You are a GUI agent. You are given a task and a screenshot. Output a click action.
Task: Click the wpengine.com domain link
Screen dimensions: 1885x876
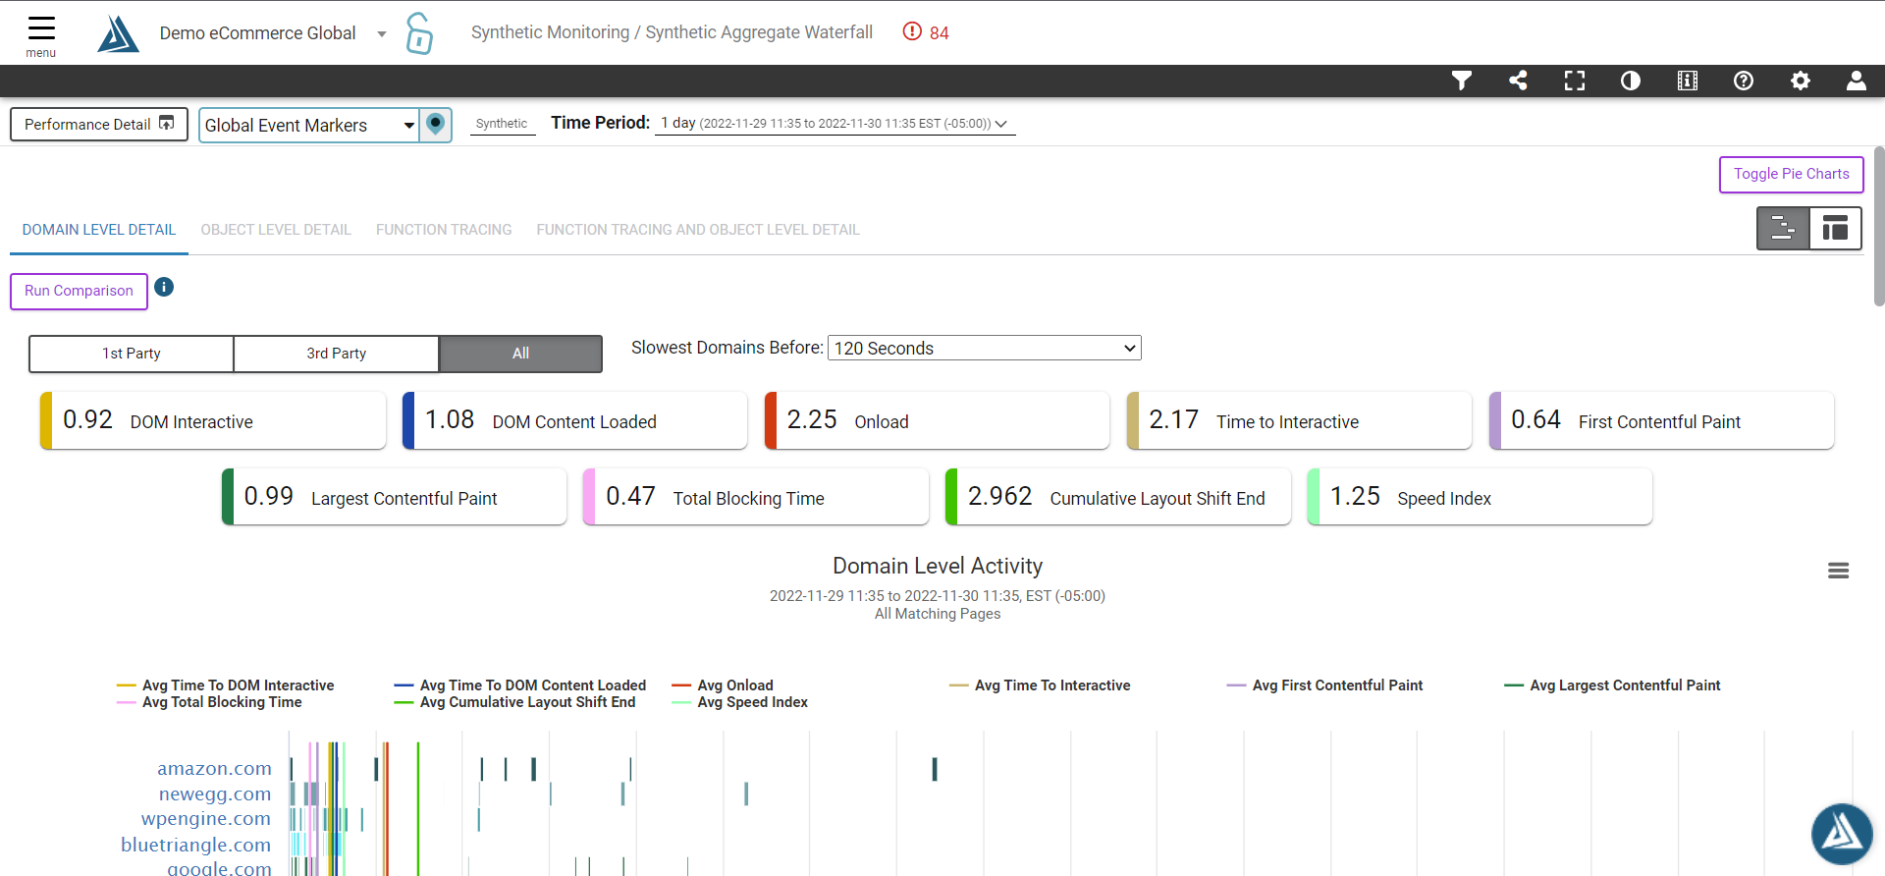(x=206, y=819)
